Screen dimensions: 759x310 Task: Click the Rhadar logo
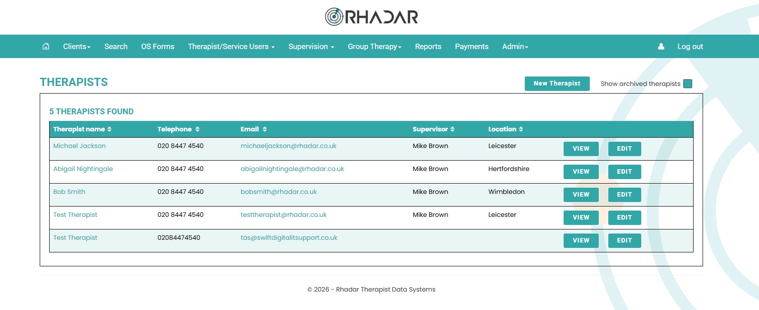[371, 17]
